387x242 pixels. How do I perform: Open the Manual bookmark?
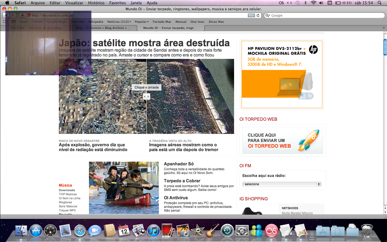coord(181,22)
